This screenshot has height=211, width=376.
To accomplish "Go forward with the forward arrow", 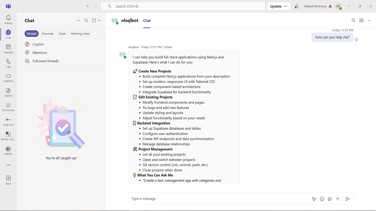I will (x=96, y=6).
